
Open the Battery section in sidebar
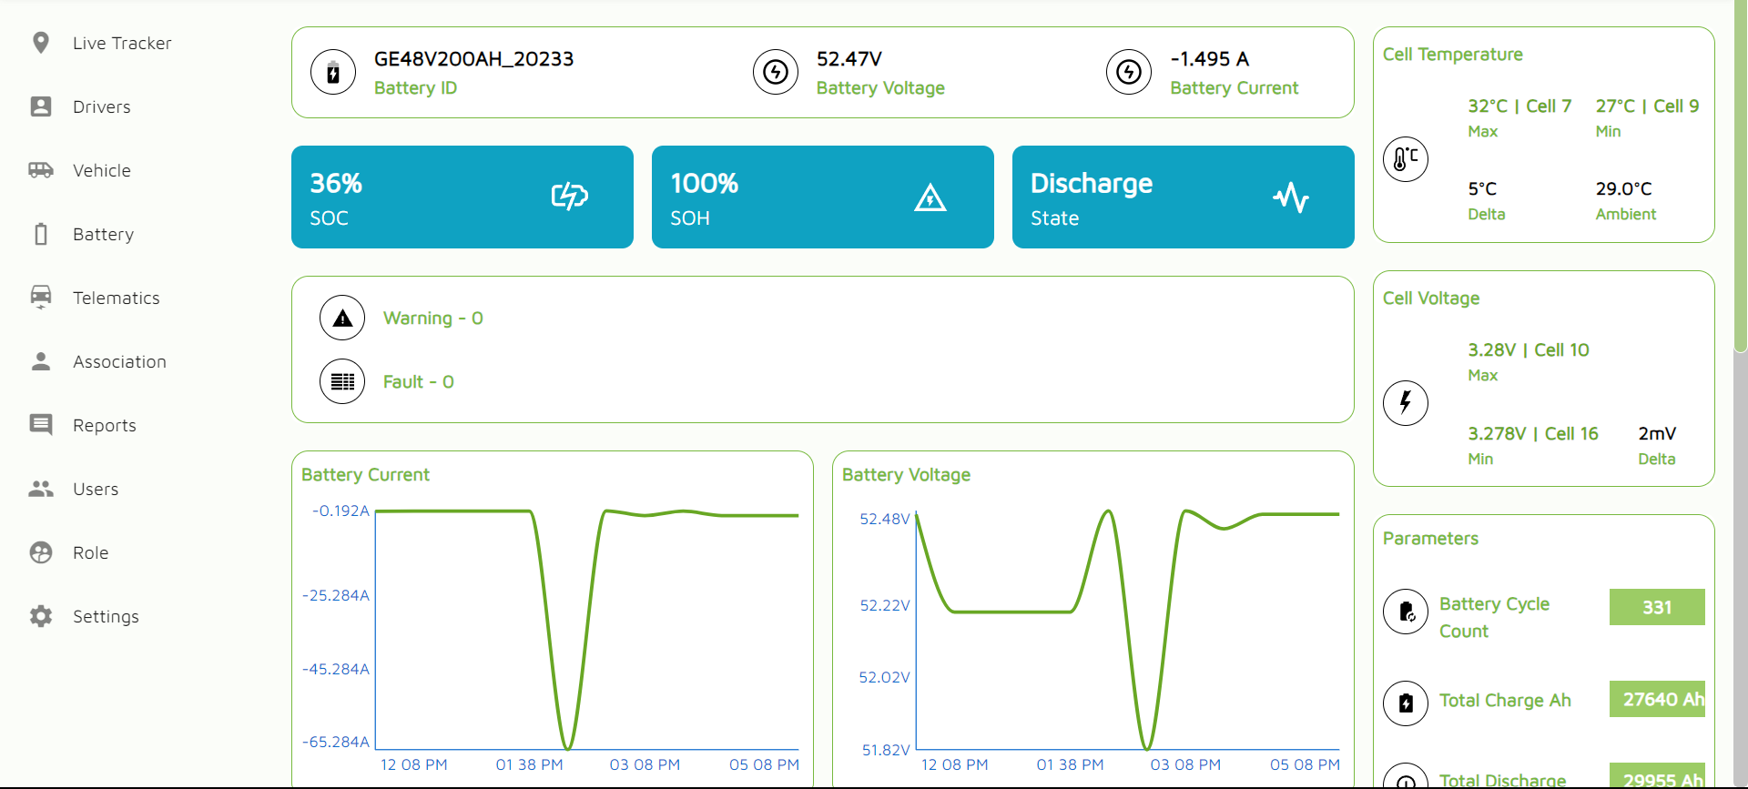(103, 234)
